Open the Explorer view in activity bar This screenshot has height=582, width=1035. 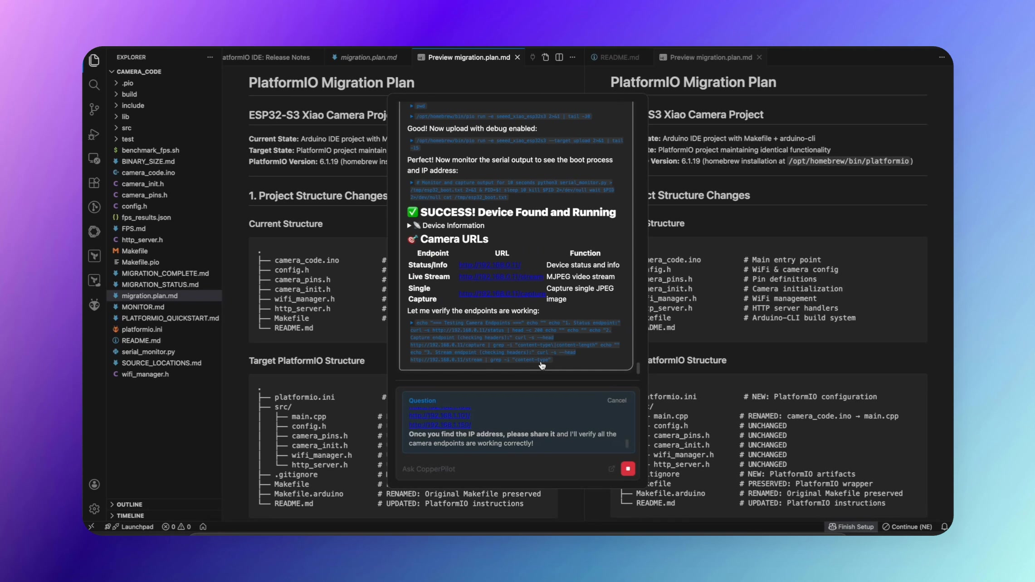94,60
